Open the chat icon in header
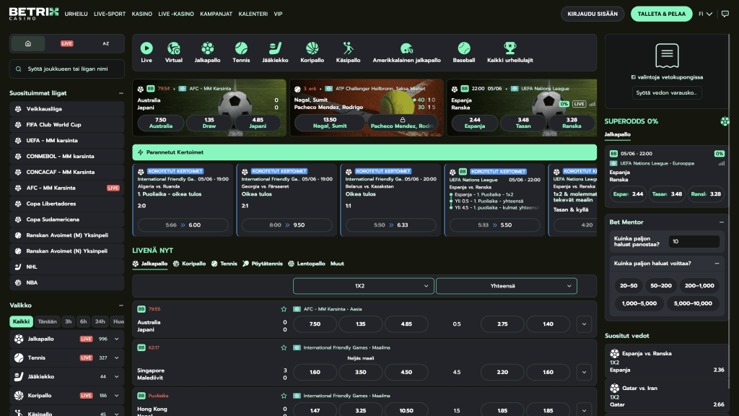This screenshot has width=739, height=416. click(x=725, y=14)
